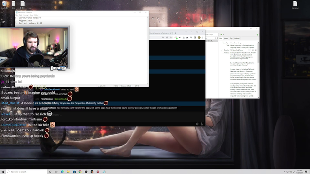The width and height of the screenshot is (310, 174).
Task: Switch to Google Chrome on the taskbar
Action: click(x=80, y=172)
